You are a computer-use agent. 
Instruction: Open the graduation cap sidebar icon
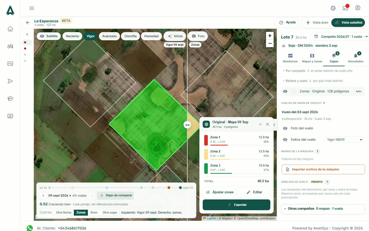pos(10,98)
